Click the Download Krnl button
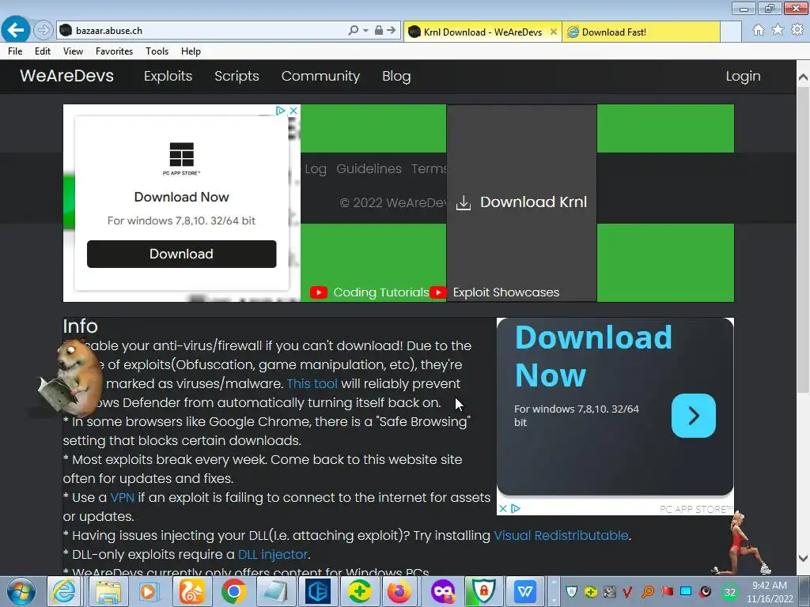 point(522,202)
